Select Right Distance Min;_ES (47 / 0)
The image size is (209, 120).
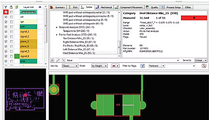pyautogui.click(x=80, y=42)
